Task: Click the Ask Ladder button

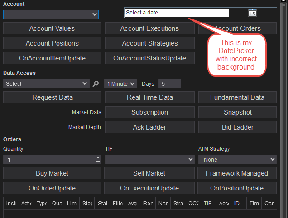Action: point(150,127)
